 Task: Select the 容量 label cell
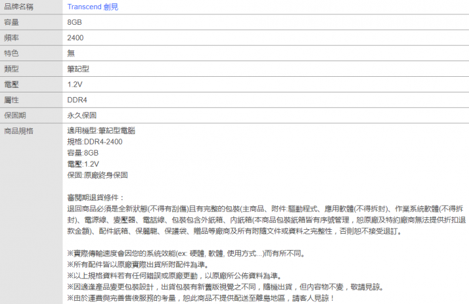(x=31, y=22)
